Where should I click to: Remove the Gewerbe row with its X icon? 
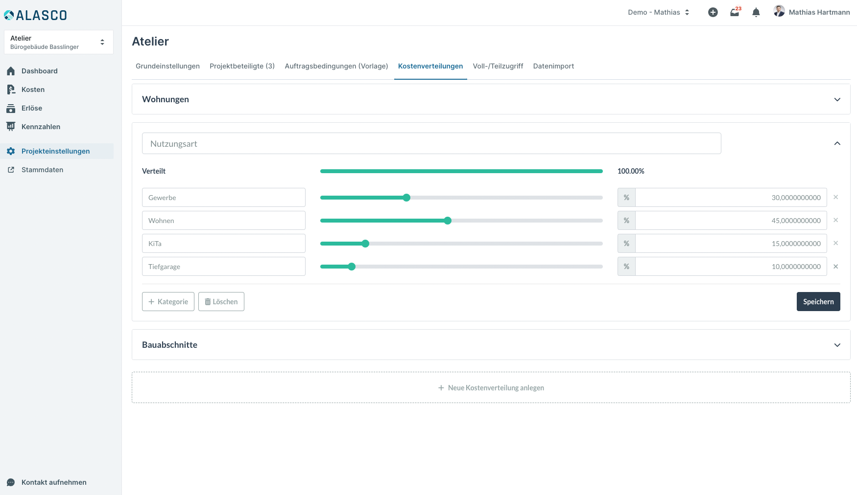836,198
